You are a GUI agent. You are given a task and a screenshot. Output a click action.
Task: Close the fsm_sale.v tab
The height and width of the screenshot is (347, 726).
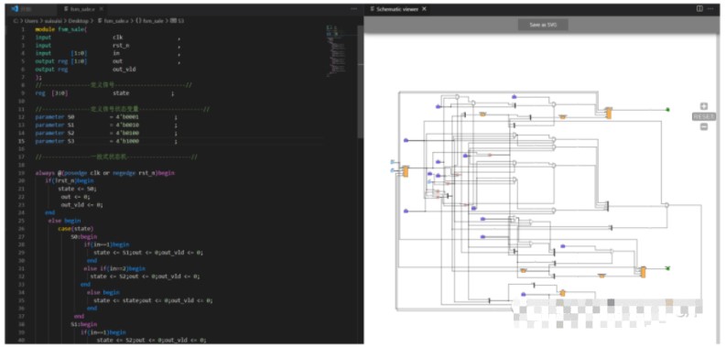(102, 9)
